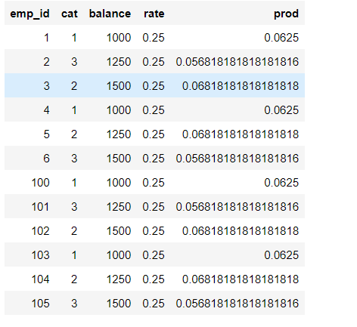Click the cat column header

coord(70,14)
